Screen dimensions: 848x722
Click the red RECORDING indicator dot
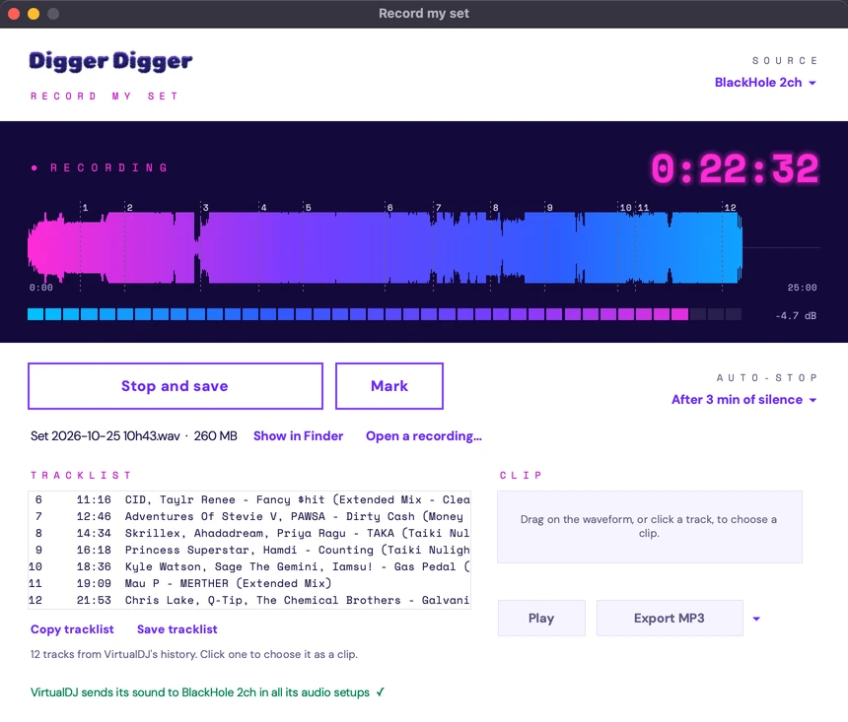click(x=35, y=168)
